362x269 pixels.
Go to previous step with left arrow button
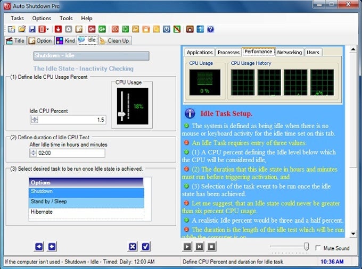[39, 247]
